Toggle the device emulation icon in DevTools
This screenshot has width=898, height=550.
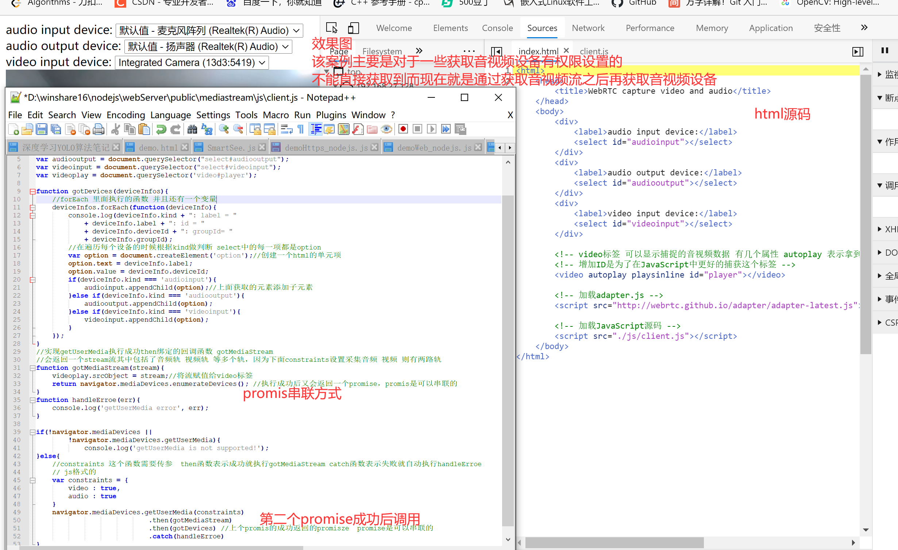point(353,28)
